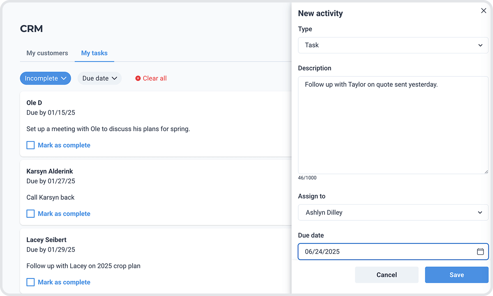The width and height of the screenshot is (493, 296).
Task: Cancel the new activity
Action: click(x=387, y=275)
